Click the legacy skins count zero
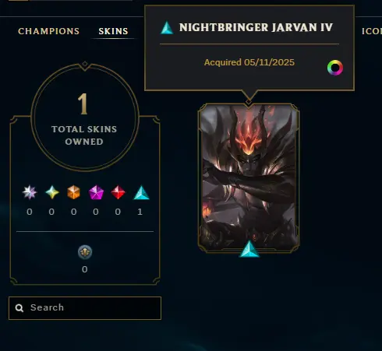 (x=85, y=269)
